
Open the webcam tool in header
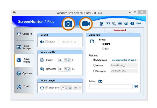pyautogui.click(x=101, y=24)
